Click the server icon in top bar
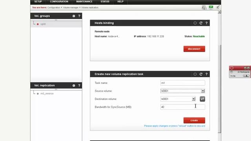The image size is (251, 141). (204, 7)
